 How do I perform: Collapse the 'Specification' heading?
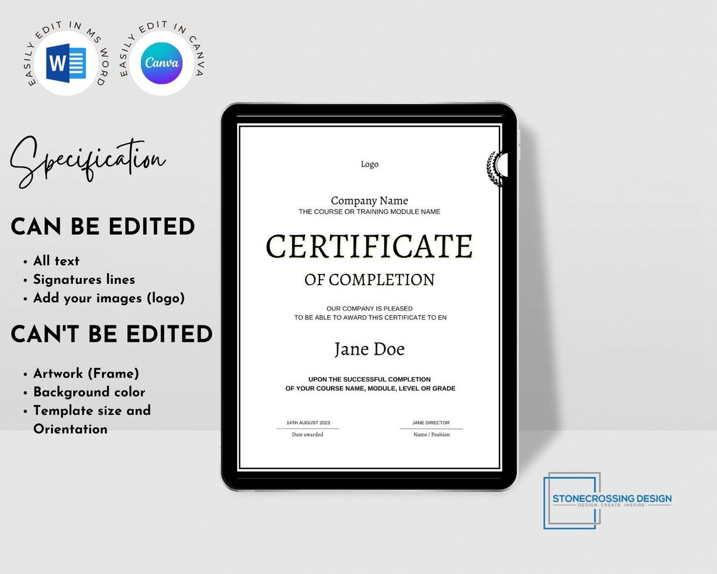[x=88, y=159]
